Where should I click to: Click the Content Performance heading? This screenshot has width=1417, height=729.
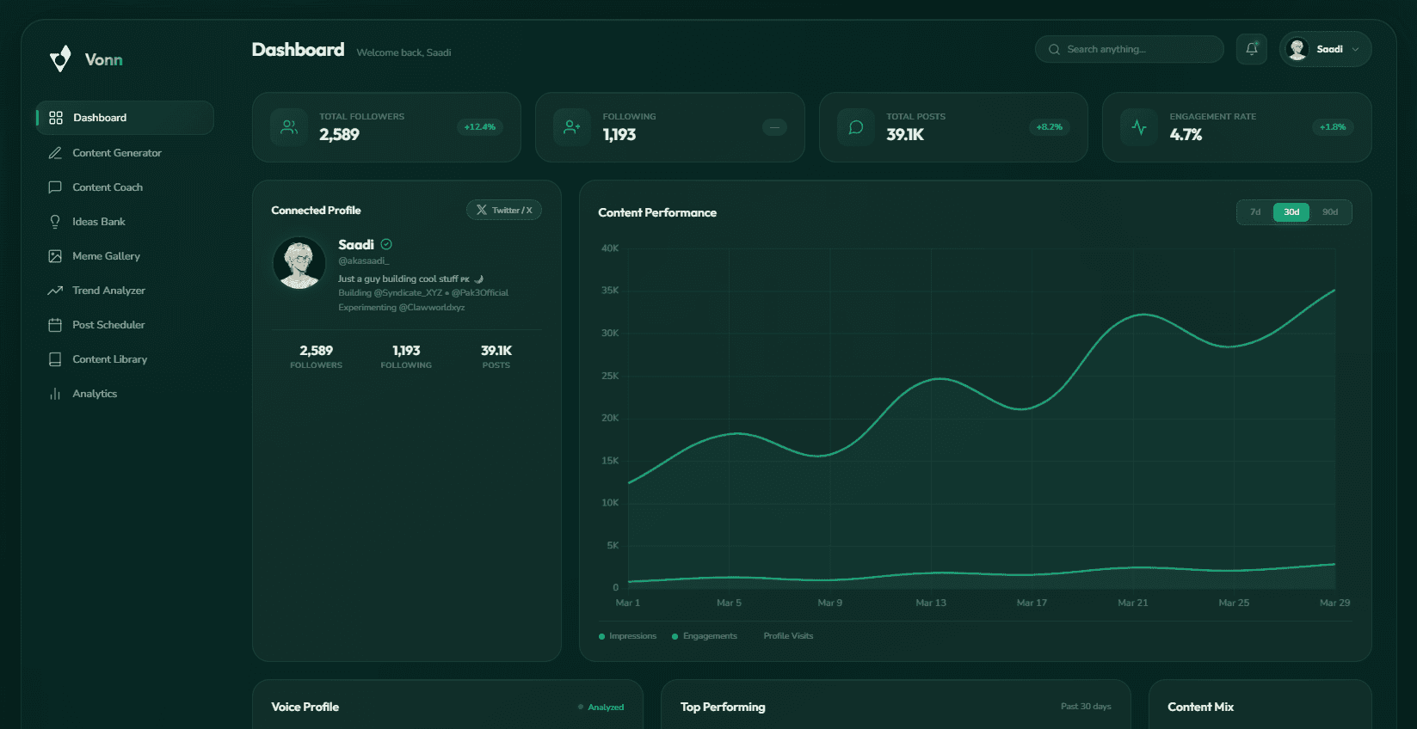(657, 212)
